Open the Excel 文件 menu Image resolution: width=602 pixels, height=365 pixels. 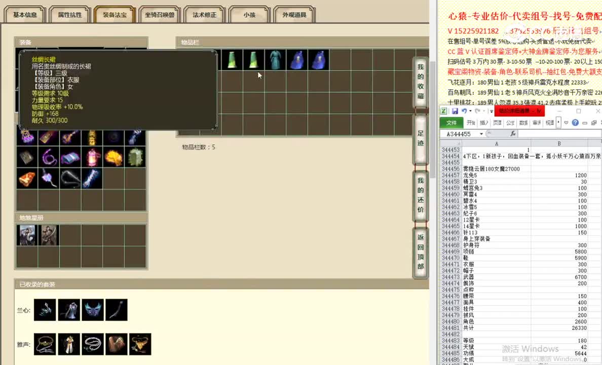451,123
